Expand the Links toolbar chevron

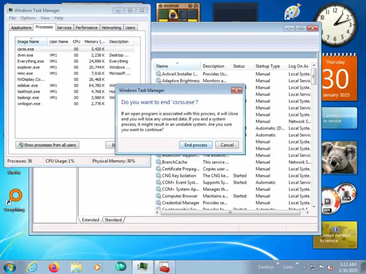click(297, 263)
